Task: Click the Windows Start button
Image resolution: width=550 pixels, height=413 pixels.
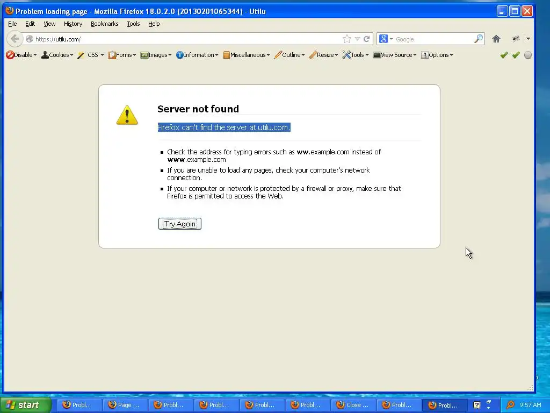Action: point(26,405)
